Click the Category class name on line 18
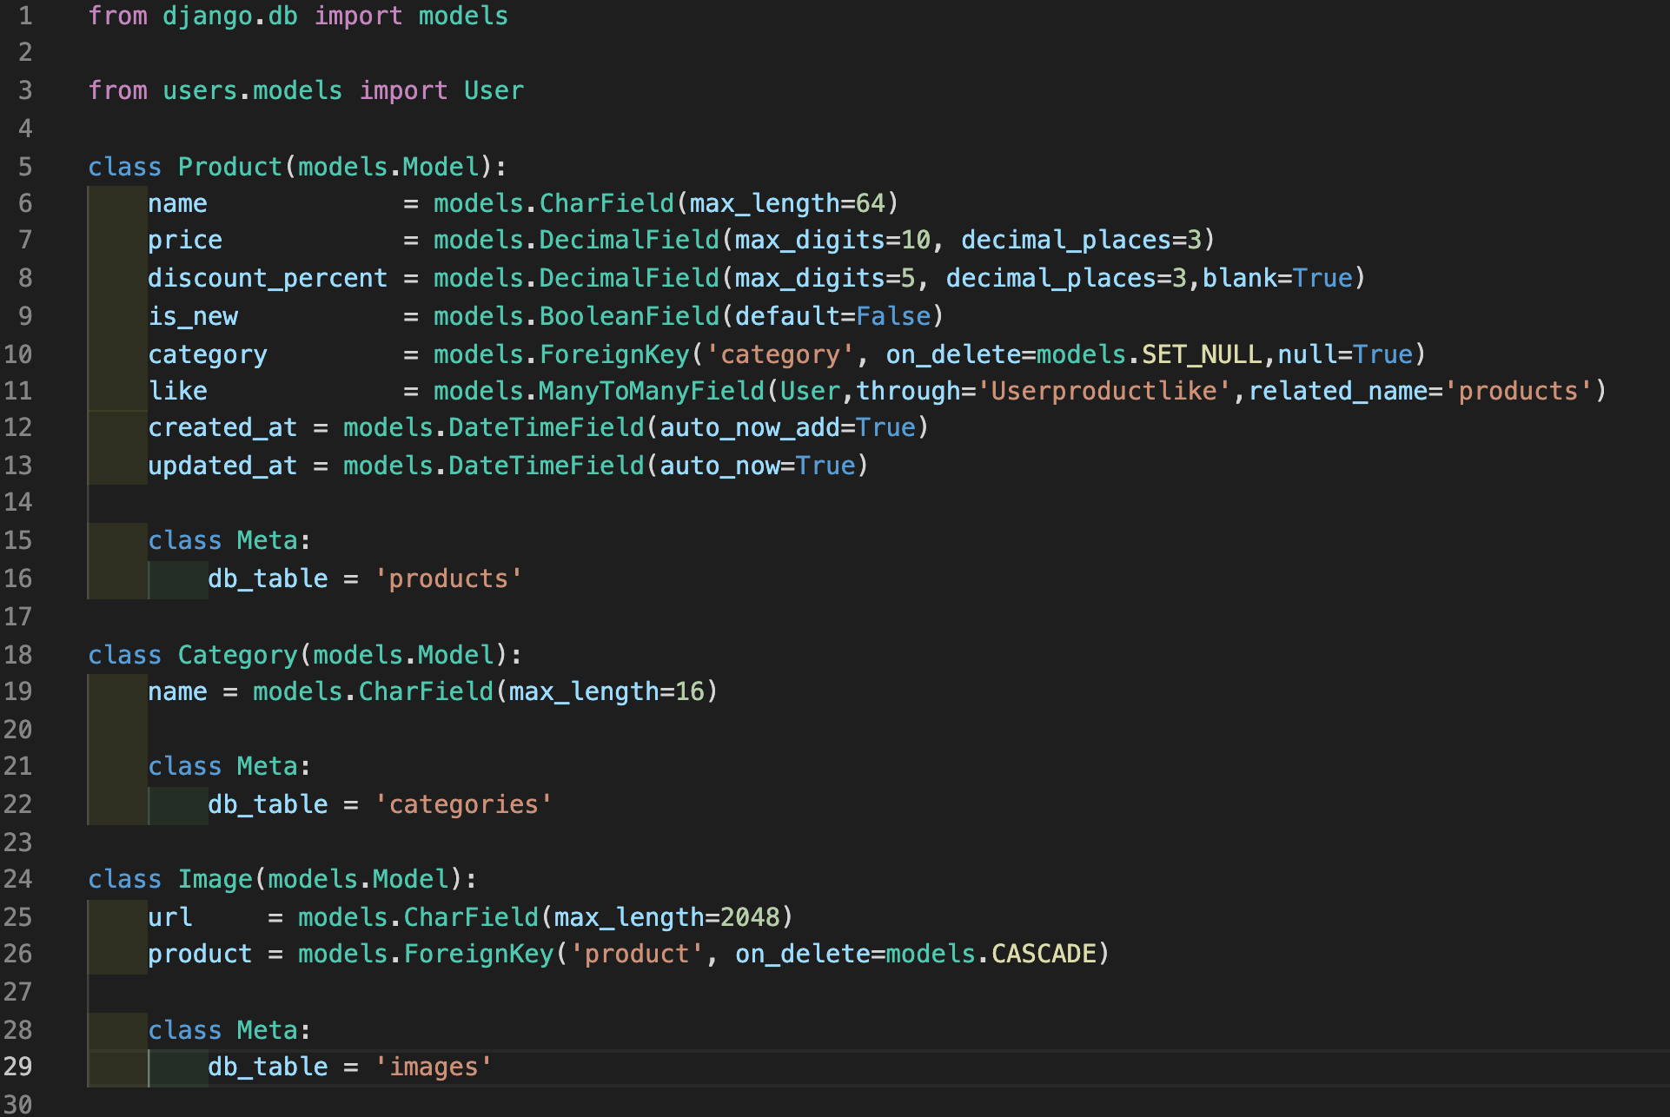This screenshot has width=1670, height=1117. tap(237, 655)
